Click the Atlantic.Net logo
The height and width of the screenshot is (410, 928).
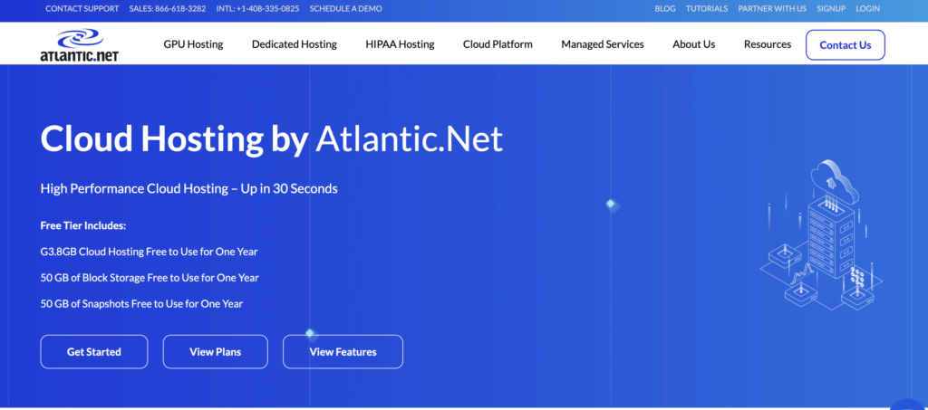80,45
